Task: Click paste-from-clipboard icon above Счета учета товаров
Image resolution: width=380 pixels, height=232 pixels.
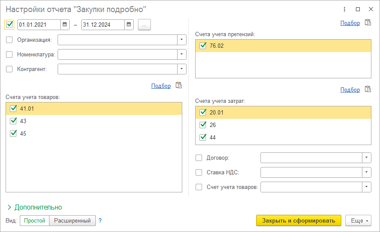Action: [179, 85]
